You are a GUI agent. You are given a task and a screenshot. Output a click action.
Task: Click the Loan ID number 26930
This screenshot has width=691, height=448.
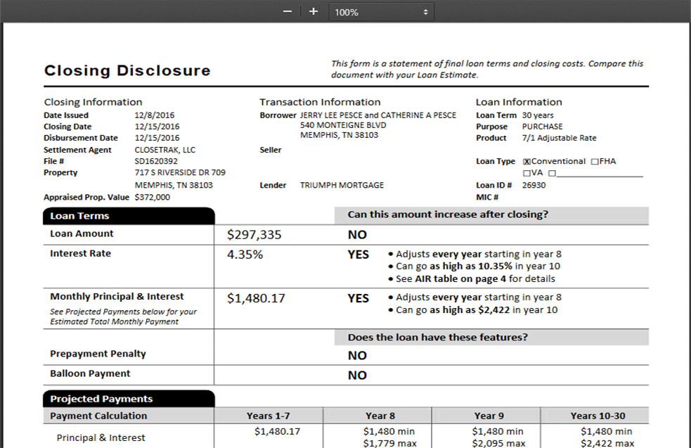tap(534, 185)
